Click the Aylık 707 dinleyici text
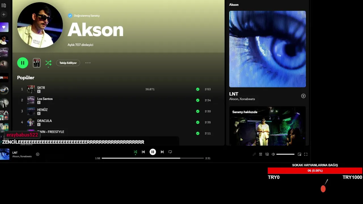Screen dimensions: 363x204 (80, 45)
